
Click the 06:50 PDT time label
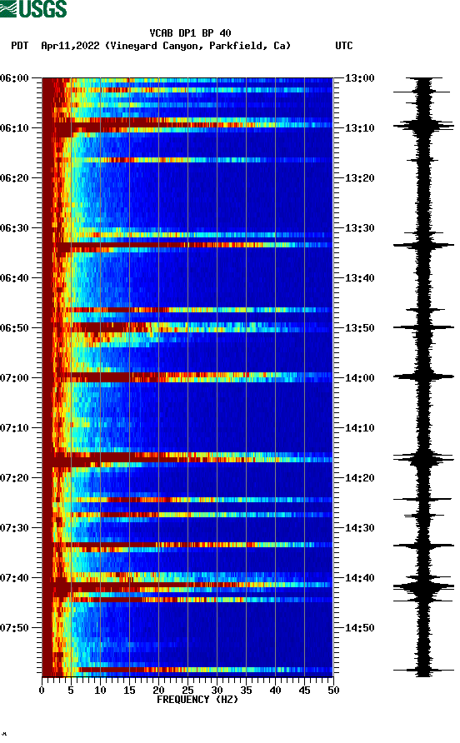point(14,328)
